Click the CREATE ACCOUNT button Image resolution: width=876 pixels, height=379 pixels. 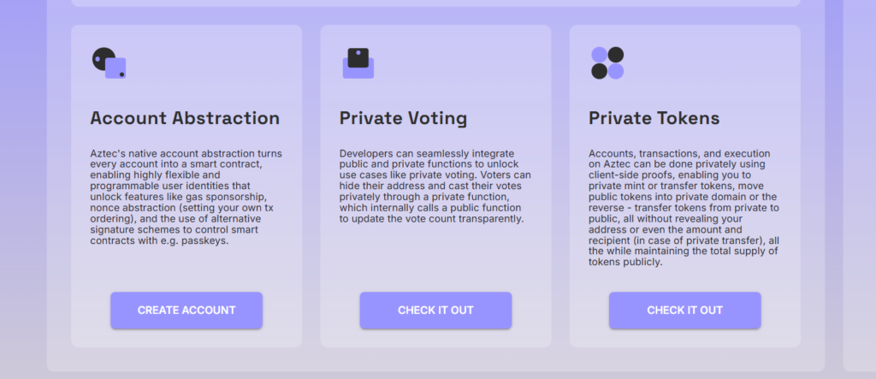[x=186, y=311]
